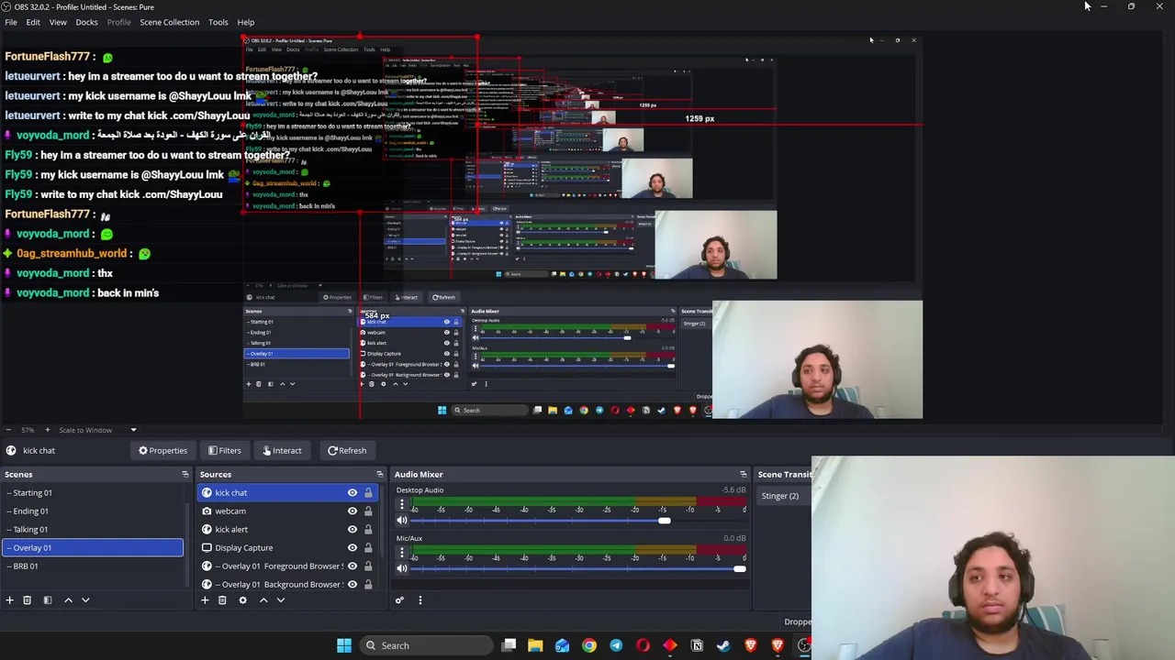Select the Starting 01 scene

coord(92,493)
